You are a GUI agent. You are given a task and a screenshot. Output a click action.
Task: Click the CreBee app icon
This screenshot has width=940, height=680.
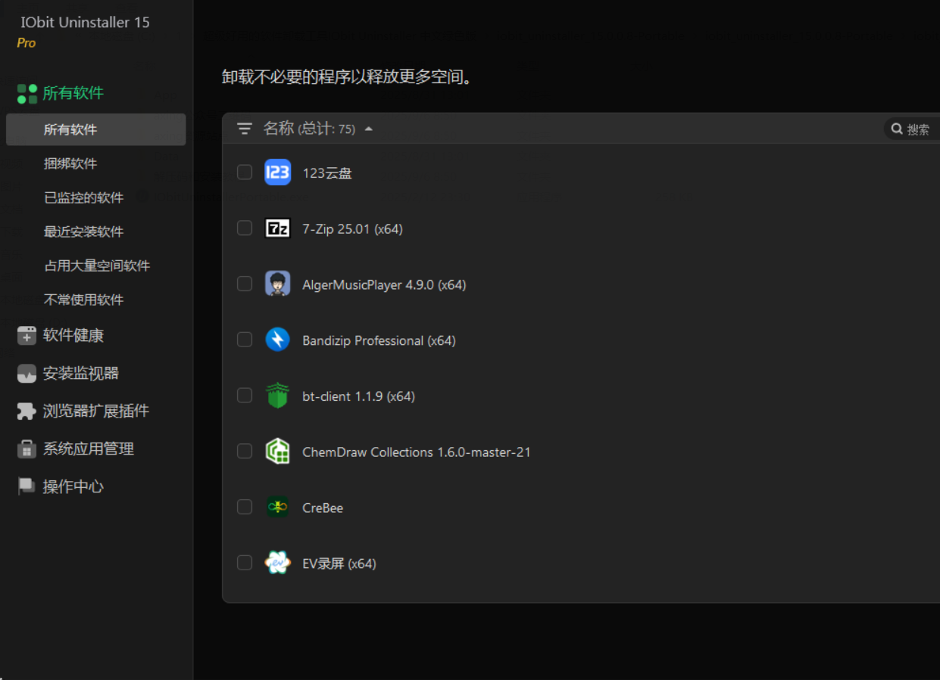[x=278, y=507]
